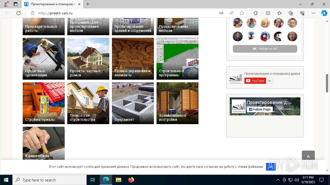The width and height of the screenshot is (330, 185).
Task: Accept cookies with the OK button
Action: pyautogui.click(x=270, y=167)
